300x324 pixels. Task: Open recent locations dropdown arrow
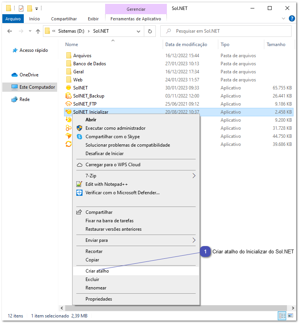point(30,31)
